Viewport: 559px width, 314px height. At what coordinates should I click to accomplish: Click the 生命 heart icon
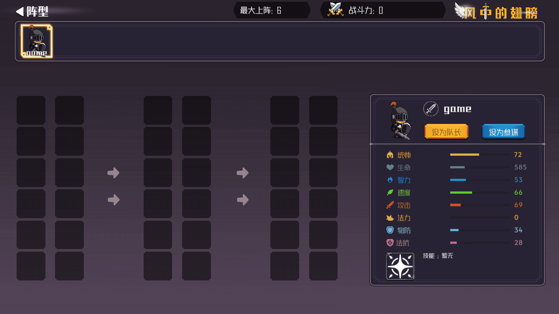[x=390, y=167]
